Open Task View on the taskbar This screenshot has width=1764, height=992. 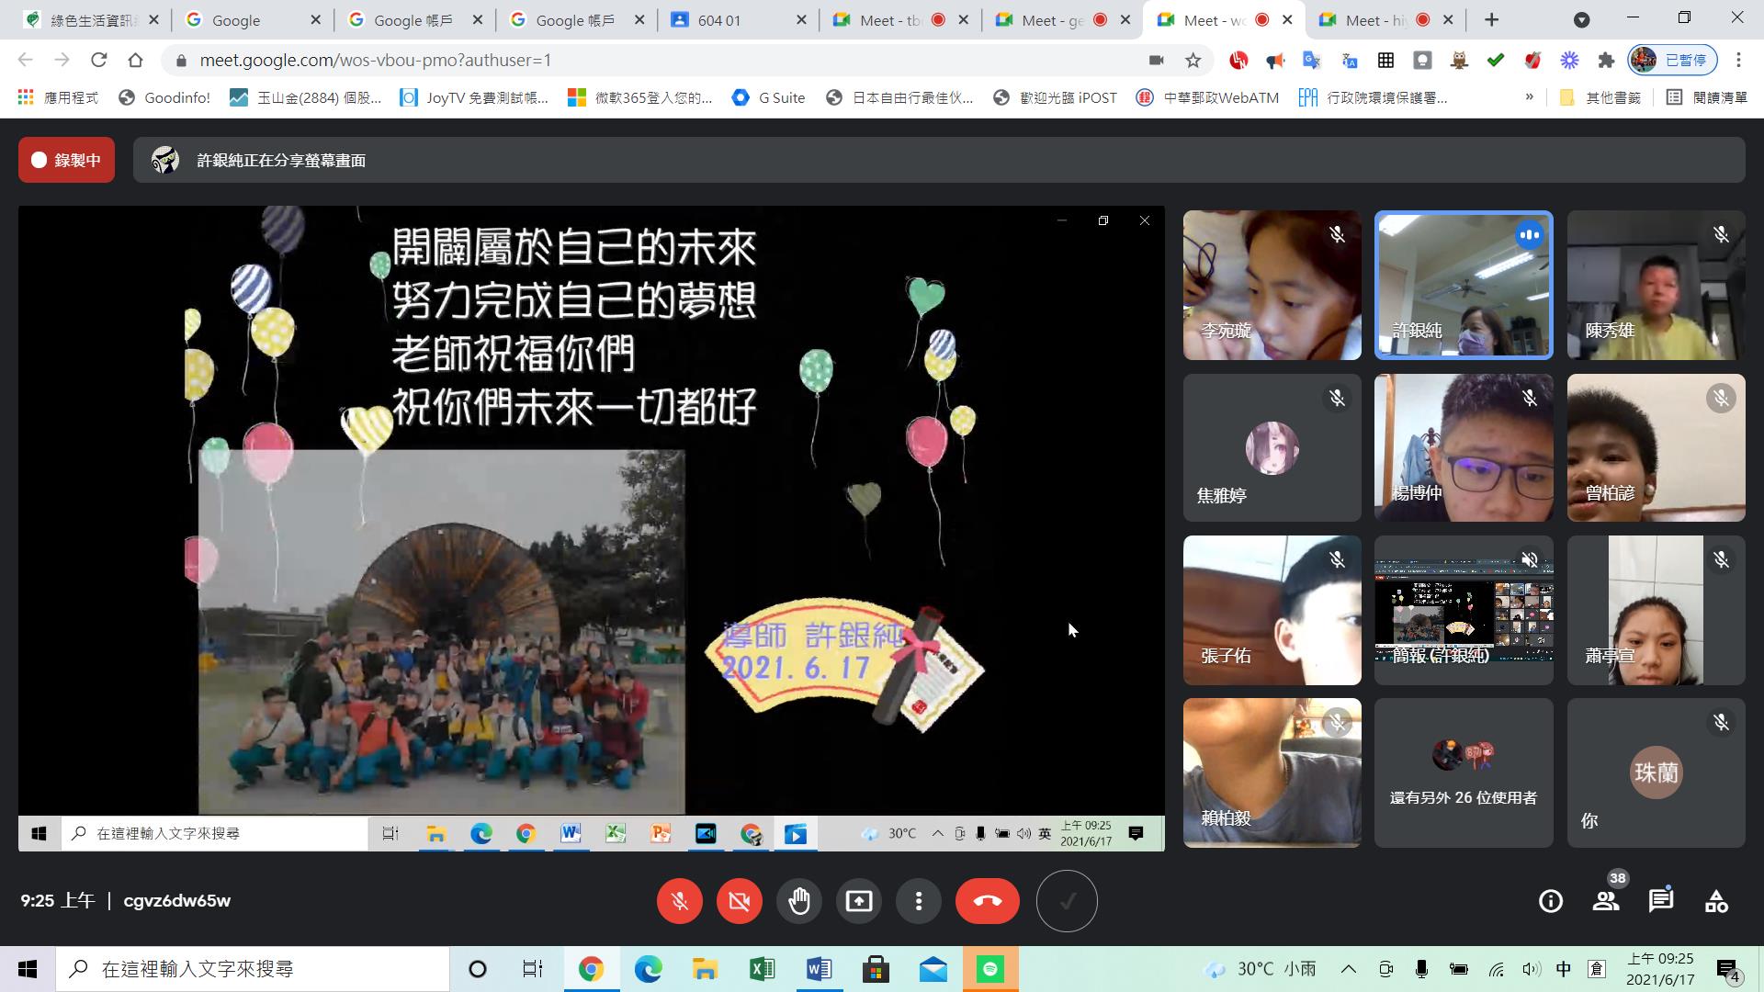532,969
